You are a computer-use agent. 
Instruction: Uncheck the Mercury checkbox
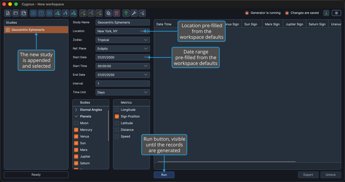(x=76, y=130)
